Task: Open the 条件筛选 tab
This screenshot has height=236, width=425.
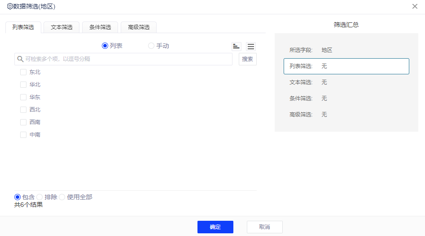Action: [x=100, y=27]
